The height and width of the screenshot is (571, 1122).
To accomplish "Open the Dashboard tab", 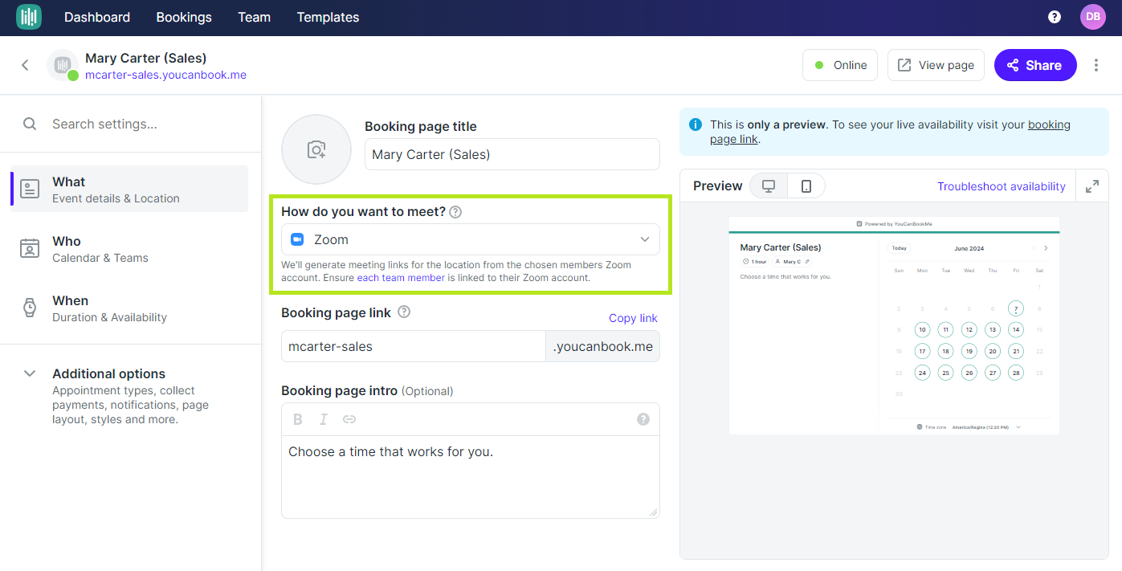I will tap(97, 17).
